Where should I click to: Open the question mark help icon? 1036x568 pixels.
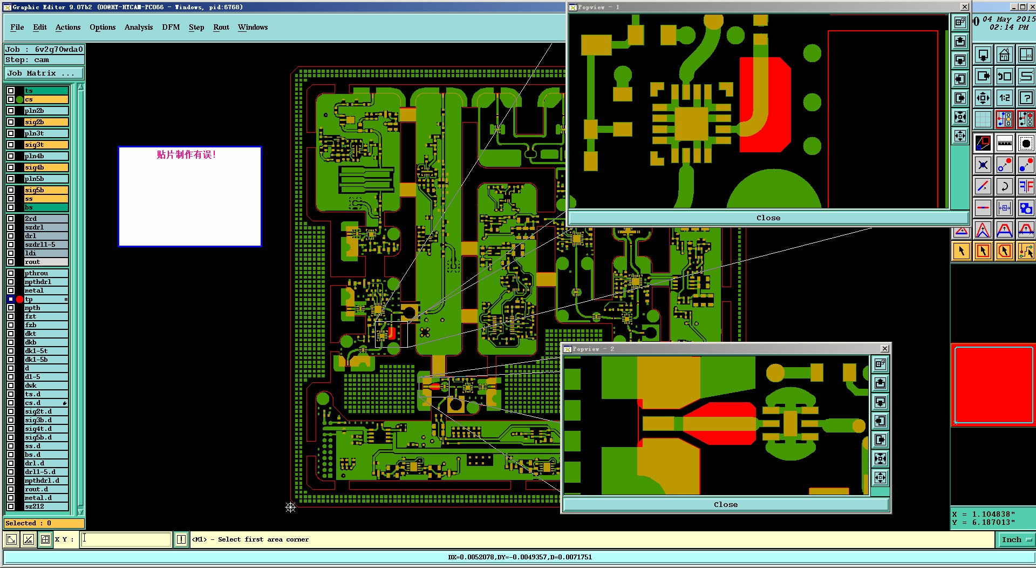[x=1025, y=98]
